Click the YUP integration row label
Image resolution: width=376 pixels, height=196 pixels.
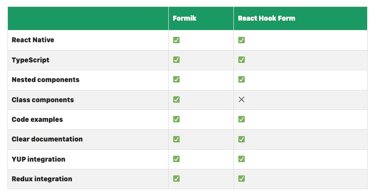[x=38, y=159]
